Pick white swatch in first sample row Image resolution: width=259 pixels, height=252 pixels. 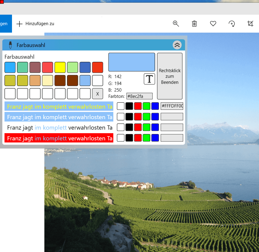121,106
